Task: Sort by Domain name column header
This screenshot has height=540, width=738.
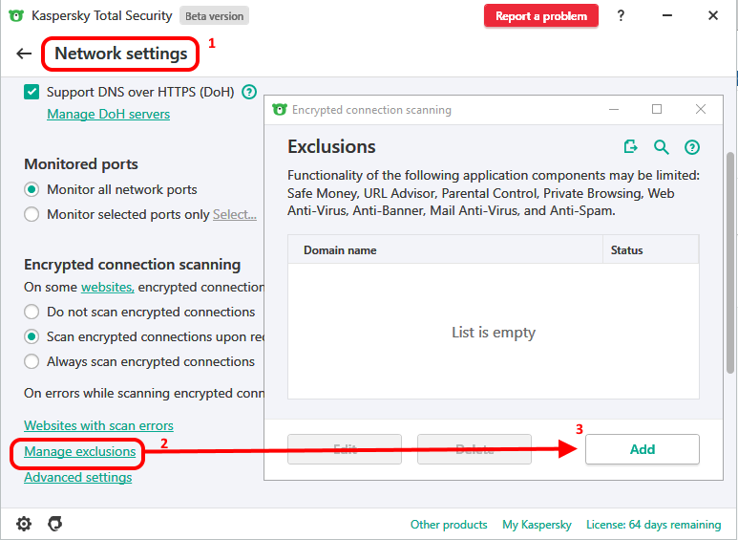Action: click(x=445, y=249)
